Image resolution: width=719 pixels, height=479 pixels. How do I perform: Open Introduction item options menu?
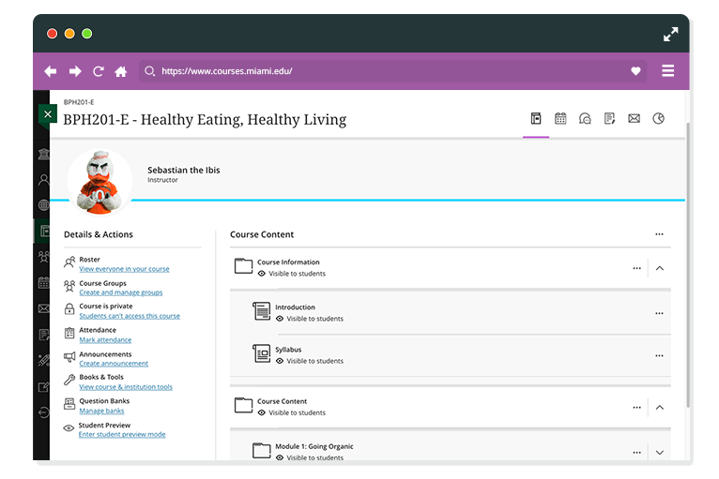[x=659, y=313]
